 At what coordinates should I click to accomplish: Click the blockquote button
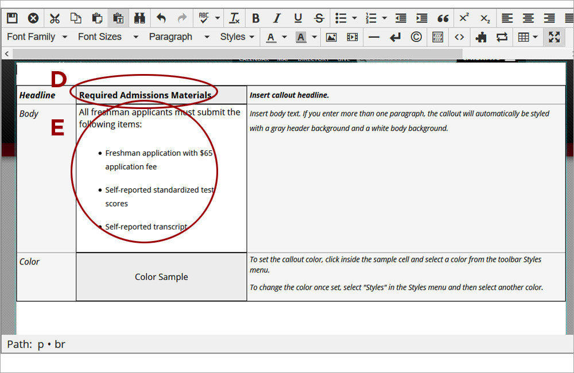pyautogui.click(x=443, y=18)
